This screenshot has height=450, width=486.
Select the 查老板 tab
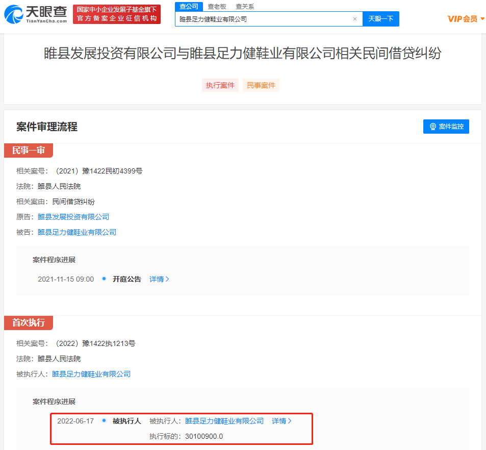click(217, 7)
